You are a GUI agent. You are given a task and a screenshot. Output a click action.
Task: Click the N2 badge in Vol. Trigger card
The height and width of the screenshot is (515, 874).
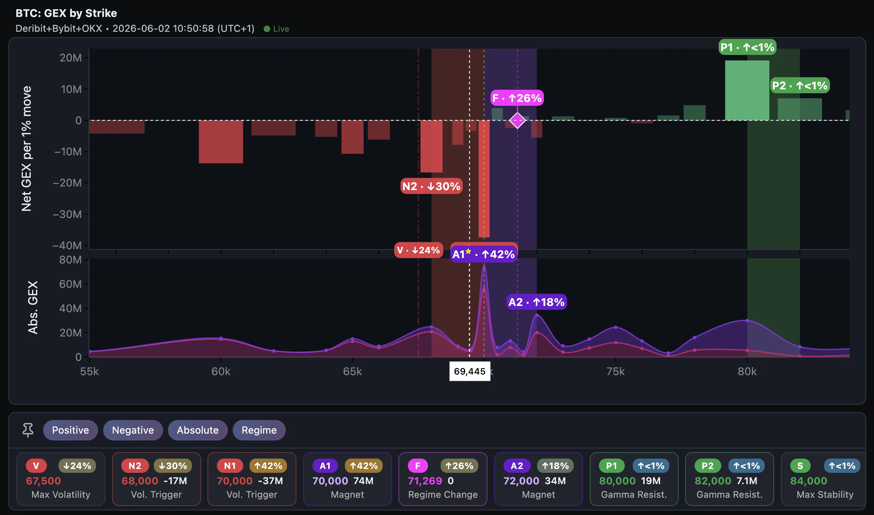tap(135, 466)
